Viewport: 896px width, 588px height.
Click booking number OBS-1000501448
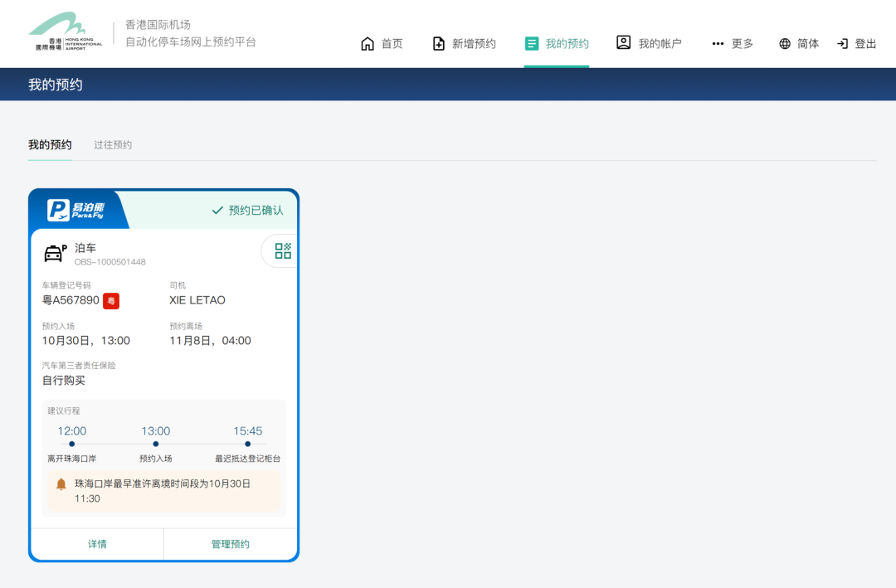pos(110,262)
